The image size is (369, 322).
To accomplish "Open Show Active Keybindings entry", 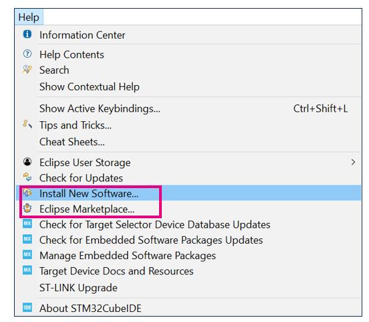I will pyautogui.click(x=189, y=108).
